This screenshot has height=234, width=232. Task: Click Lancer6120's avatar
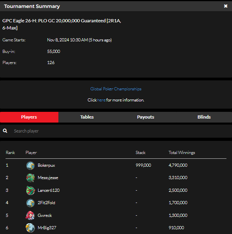(31, 190)
